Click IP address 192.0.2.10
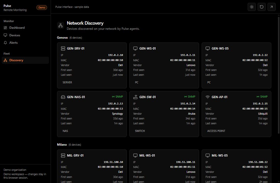The width and height of the screenshot is (280, 183). (116, 55)
